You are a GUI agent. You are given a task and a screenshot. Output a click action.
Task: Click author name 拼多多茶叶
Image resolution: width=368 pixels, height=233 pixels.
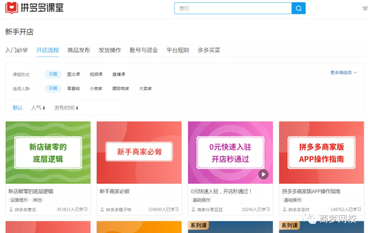coord(299,210)
